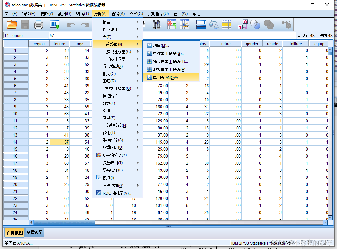Screen dimensions: 337x249
Task: Click the Print icon in toolbar
Action: tap(38, 24)
